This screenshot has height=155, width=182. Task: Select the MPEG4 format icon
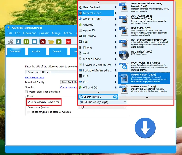click(x=124, y=78)
